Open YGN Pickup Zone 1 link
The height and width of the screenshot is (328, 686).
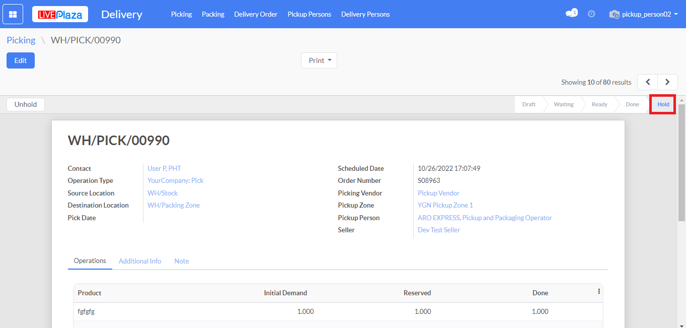pos(445,205)
